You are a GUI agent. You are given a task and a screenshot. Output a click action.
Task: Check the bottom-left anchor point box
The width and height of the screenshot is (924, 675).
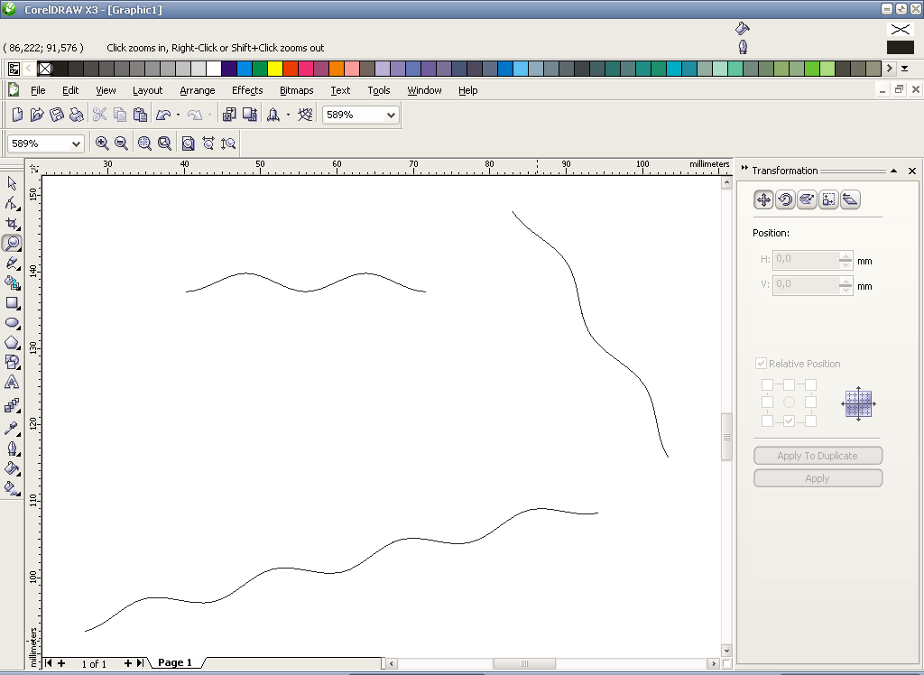click(767, 421)
